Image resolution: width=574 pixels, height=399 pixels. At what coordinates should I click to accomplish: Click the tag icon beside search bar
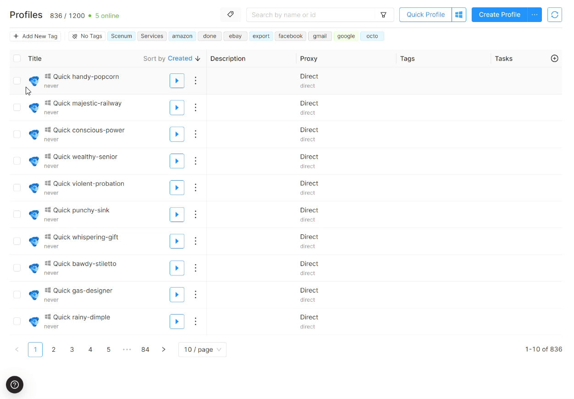(231, 15)
